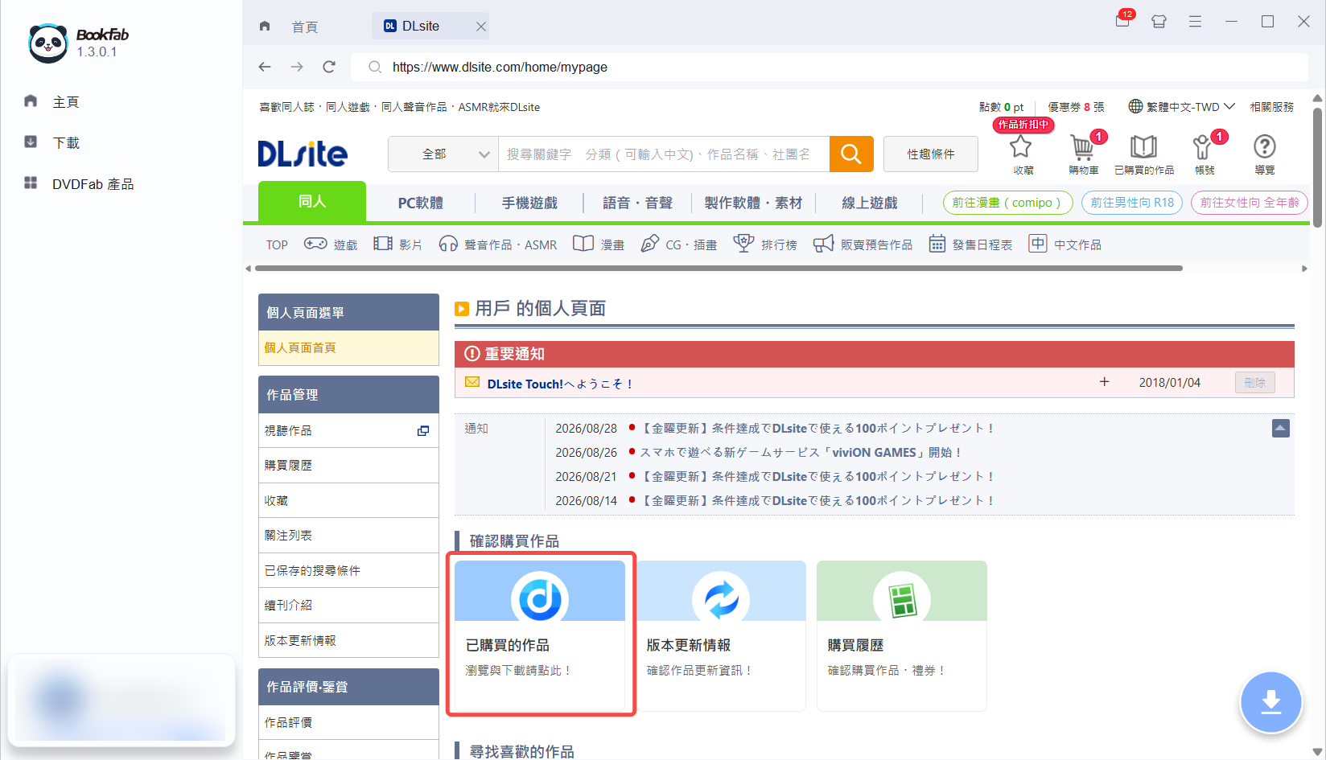This screenshot has width=1326, height=760.
Task: Open 視聽作品 in 作品管理
Action: tap(348, 431)
